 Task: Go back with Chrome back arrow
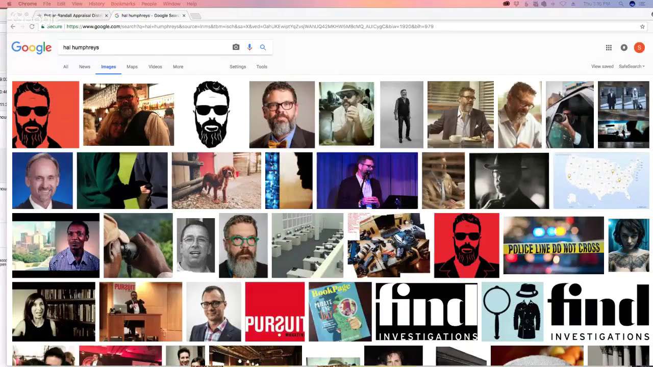point(13,27)
